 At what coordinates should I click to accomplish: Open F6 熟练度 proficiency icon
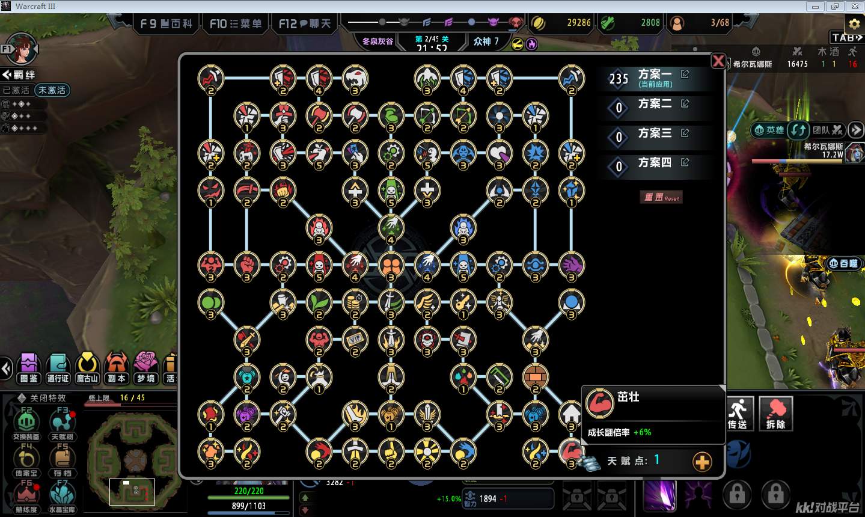pyautogui.click(x=26, y=496)
